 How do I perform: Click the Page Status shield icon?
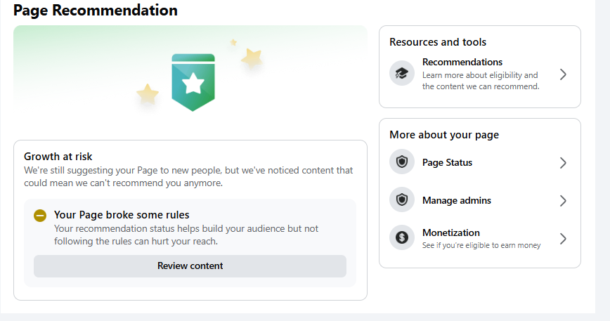(x=401, y=162)
